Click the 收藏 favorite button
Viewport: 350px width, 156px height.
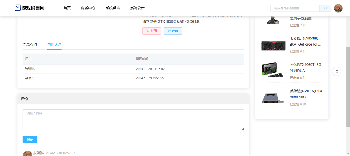[173, 31]
